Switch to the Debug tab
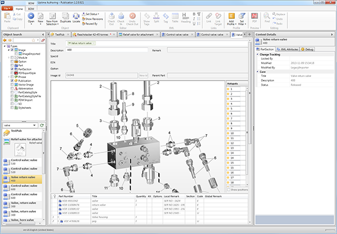337x234 pixels. click(x=307, y=49)
